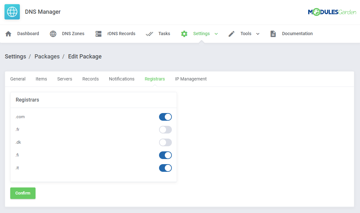The image size is (360, 213).
Task: Expand the Settings dropdown chevron
Action: 216,34
